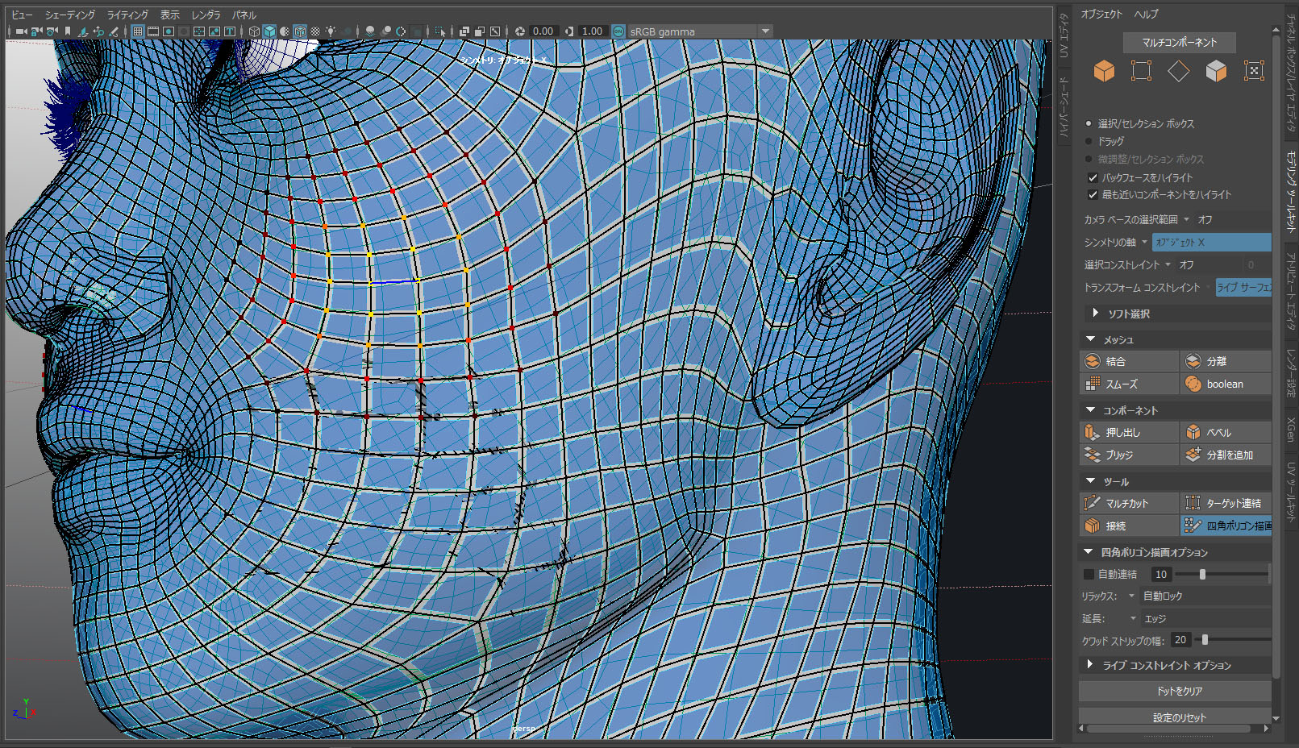Select face selection mode icon

click(1216, 71)
